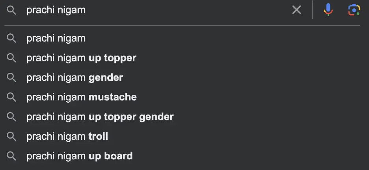
Task: Start voice search with the microphone icon
Action: pyautogui.click(x=328, y=10)
